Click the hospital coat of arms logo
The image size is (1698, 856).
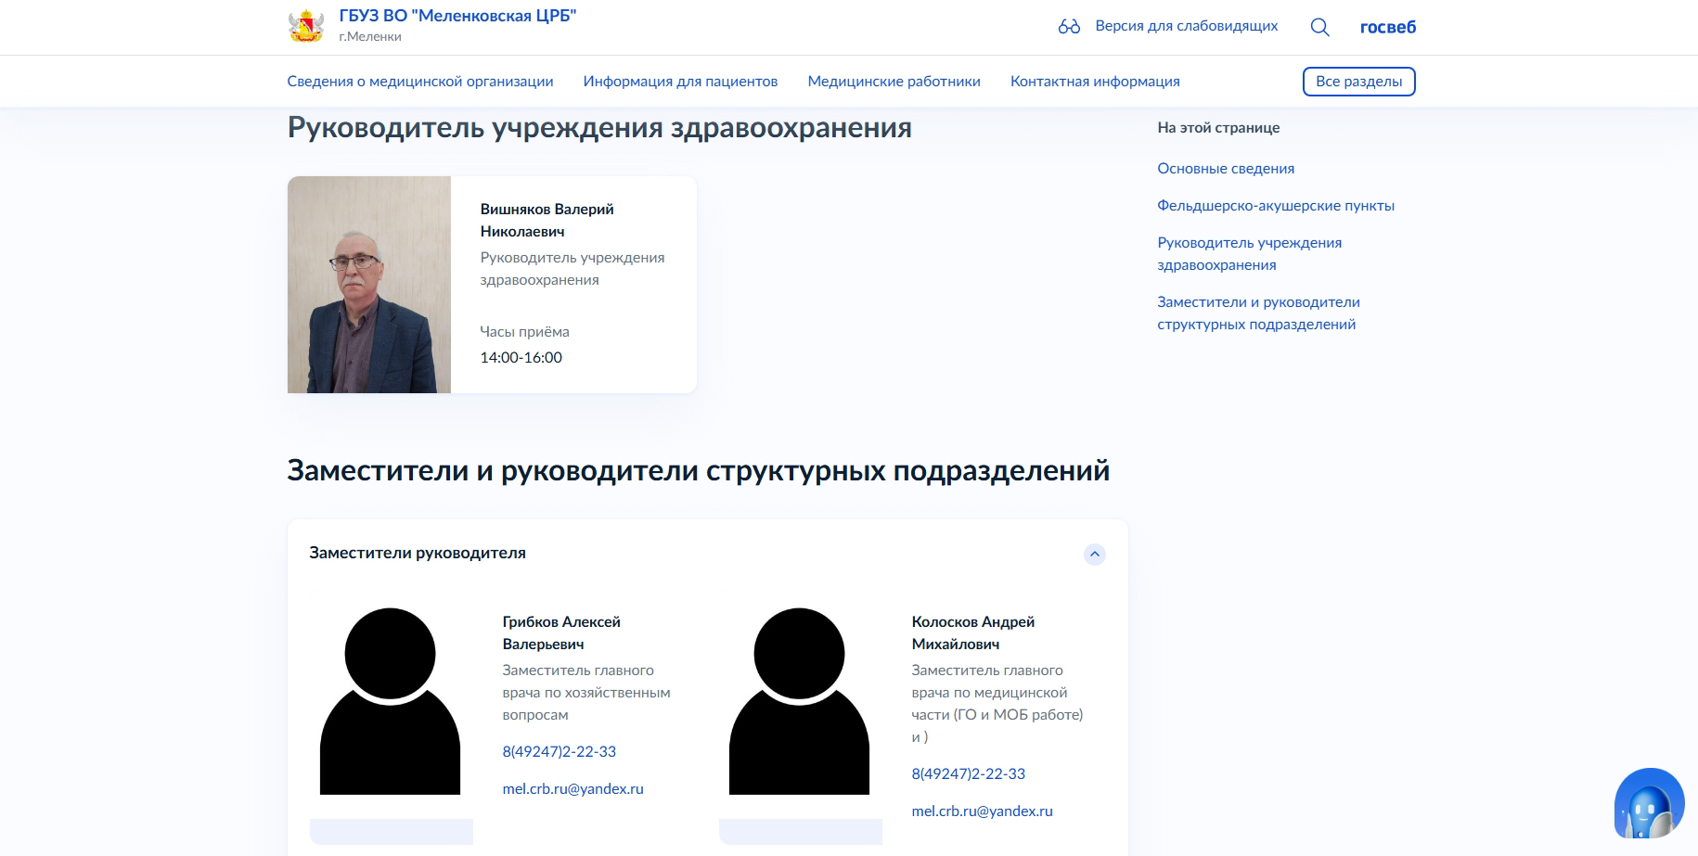point(306,26)
